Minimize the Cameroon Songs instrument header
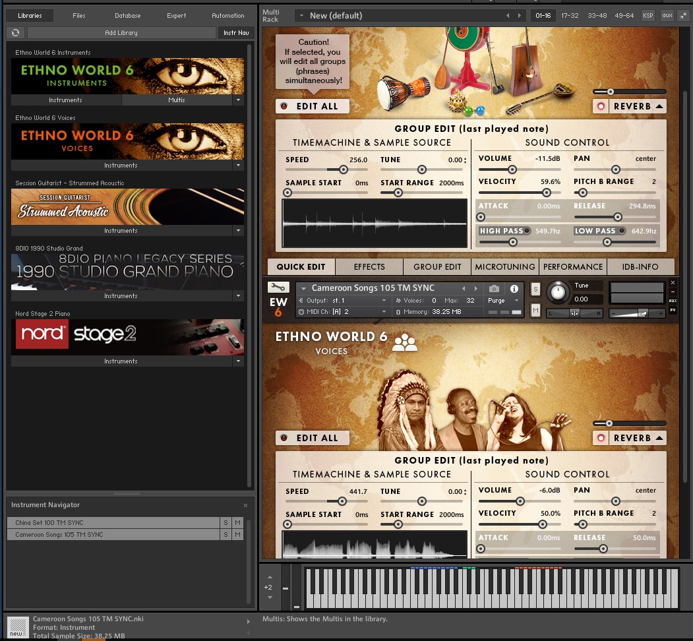 point(673,291)
